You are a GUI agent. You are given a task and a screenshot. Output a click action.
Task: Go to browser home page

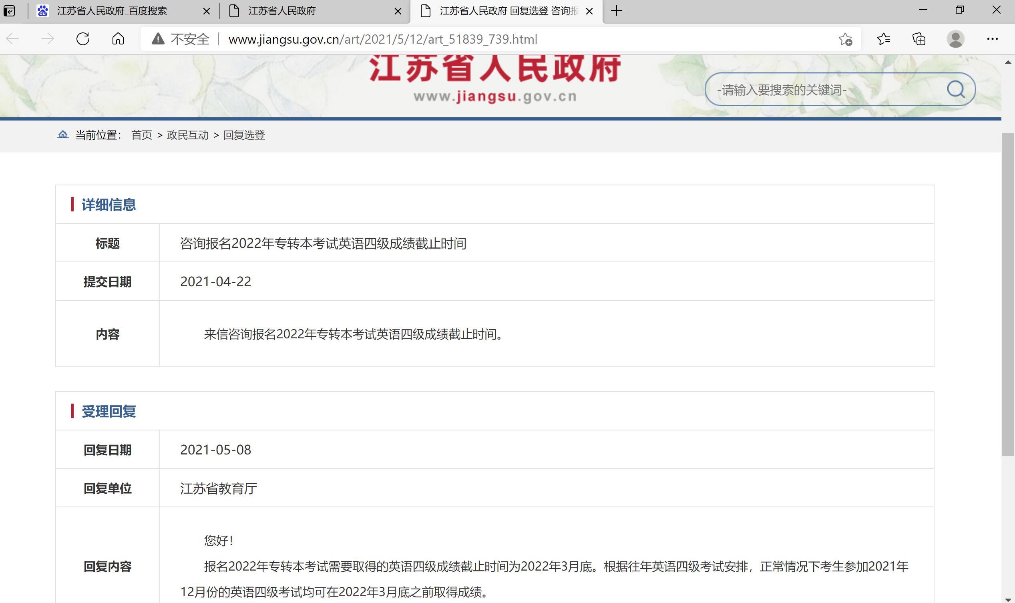click(x=118, y=39)
